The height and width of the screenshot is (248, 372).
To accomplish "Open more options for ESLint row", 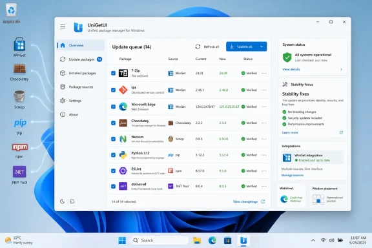I will pos(264,170).
